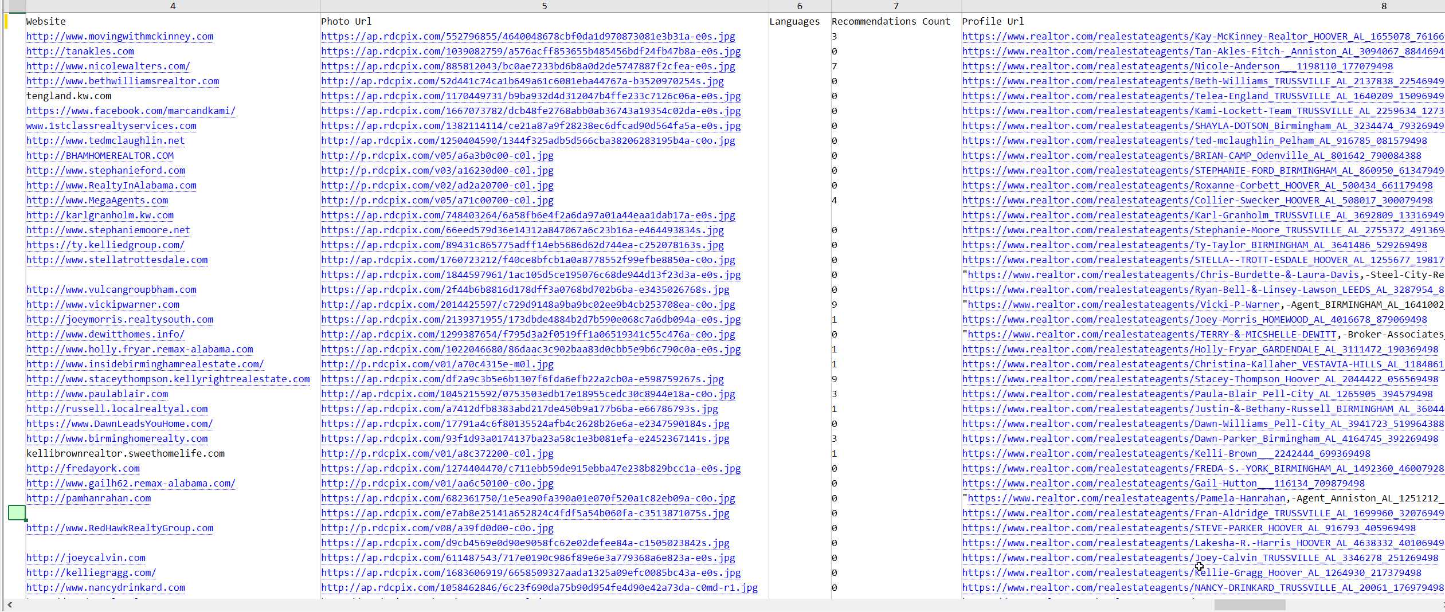Open the a6a3b0c00-c0l.jpg photo link

click(x=437, y=155)
